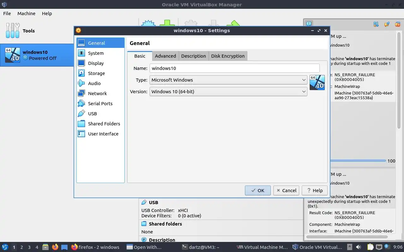
Task: Click the Name field containing windows10
Action: click(x=235, y=68)
